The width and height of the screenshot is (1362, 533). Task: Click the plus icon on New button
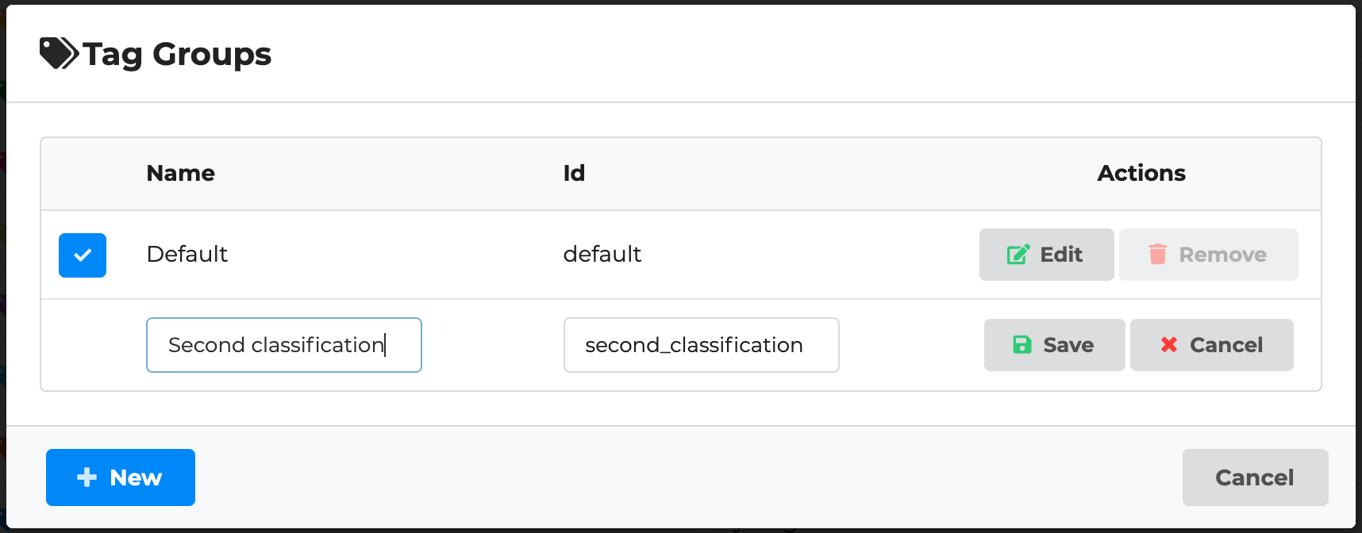click(x=87, y=477)
